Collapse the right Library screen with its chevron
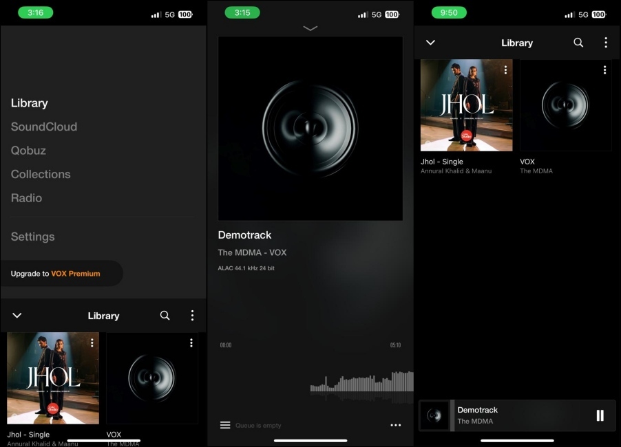This screenshot has width=621, height=447. pyautogui.click(x=430, y=43)
